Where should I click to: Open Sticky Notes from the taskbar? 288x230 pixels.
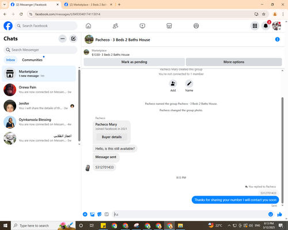[x=103, y=225]
